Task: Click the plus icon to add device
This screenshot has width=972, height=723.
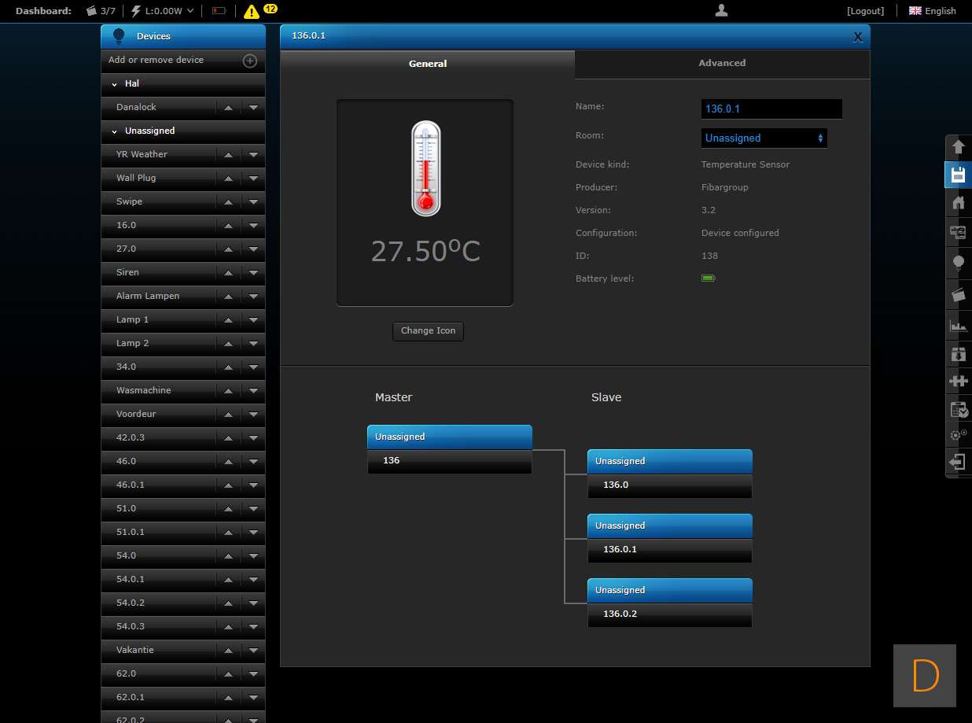Action: (249, 61)
